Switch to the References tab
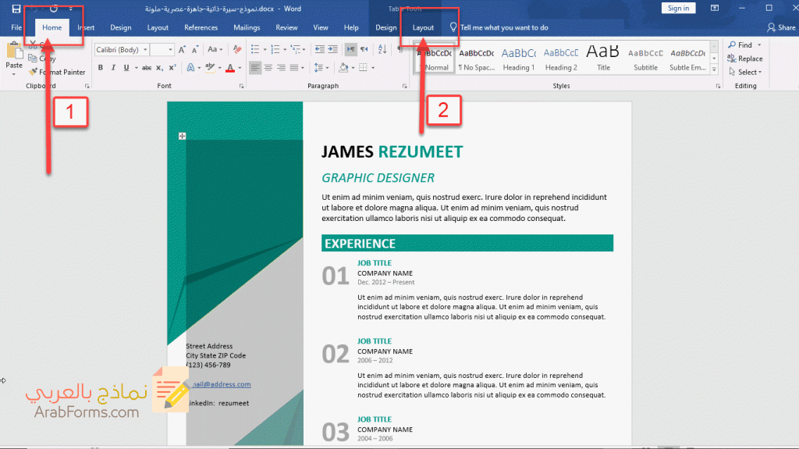Screen dimensions: 799x449 click(x=201, y=27)
